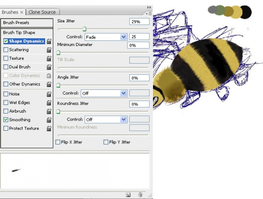Click the Minimum Diameter slider handle
The image size is (263, 199).
(x=58, y=53)
